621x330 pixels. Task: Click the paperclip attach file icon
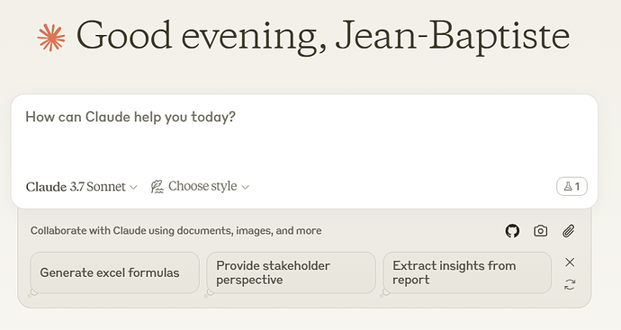[x=569, y=231]
